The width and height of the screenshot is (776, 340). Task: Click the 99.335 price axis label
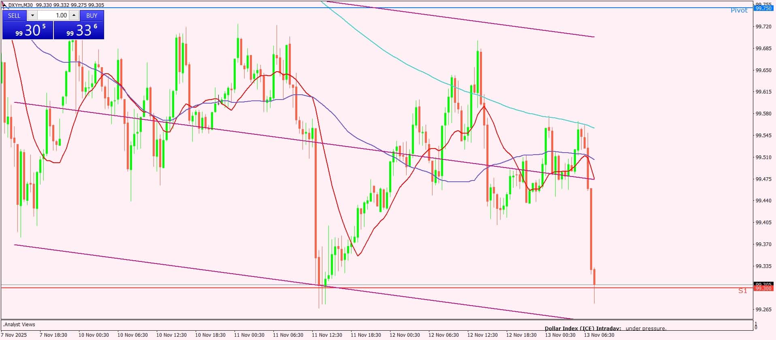763,266
